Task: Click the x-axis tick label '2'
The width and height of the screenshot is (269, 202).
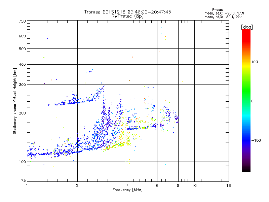Action: coord(77,186)
